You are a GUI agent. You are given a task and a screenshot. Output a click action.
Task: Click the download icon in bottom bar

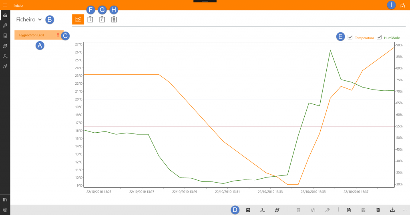[392, 210]
